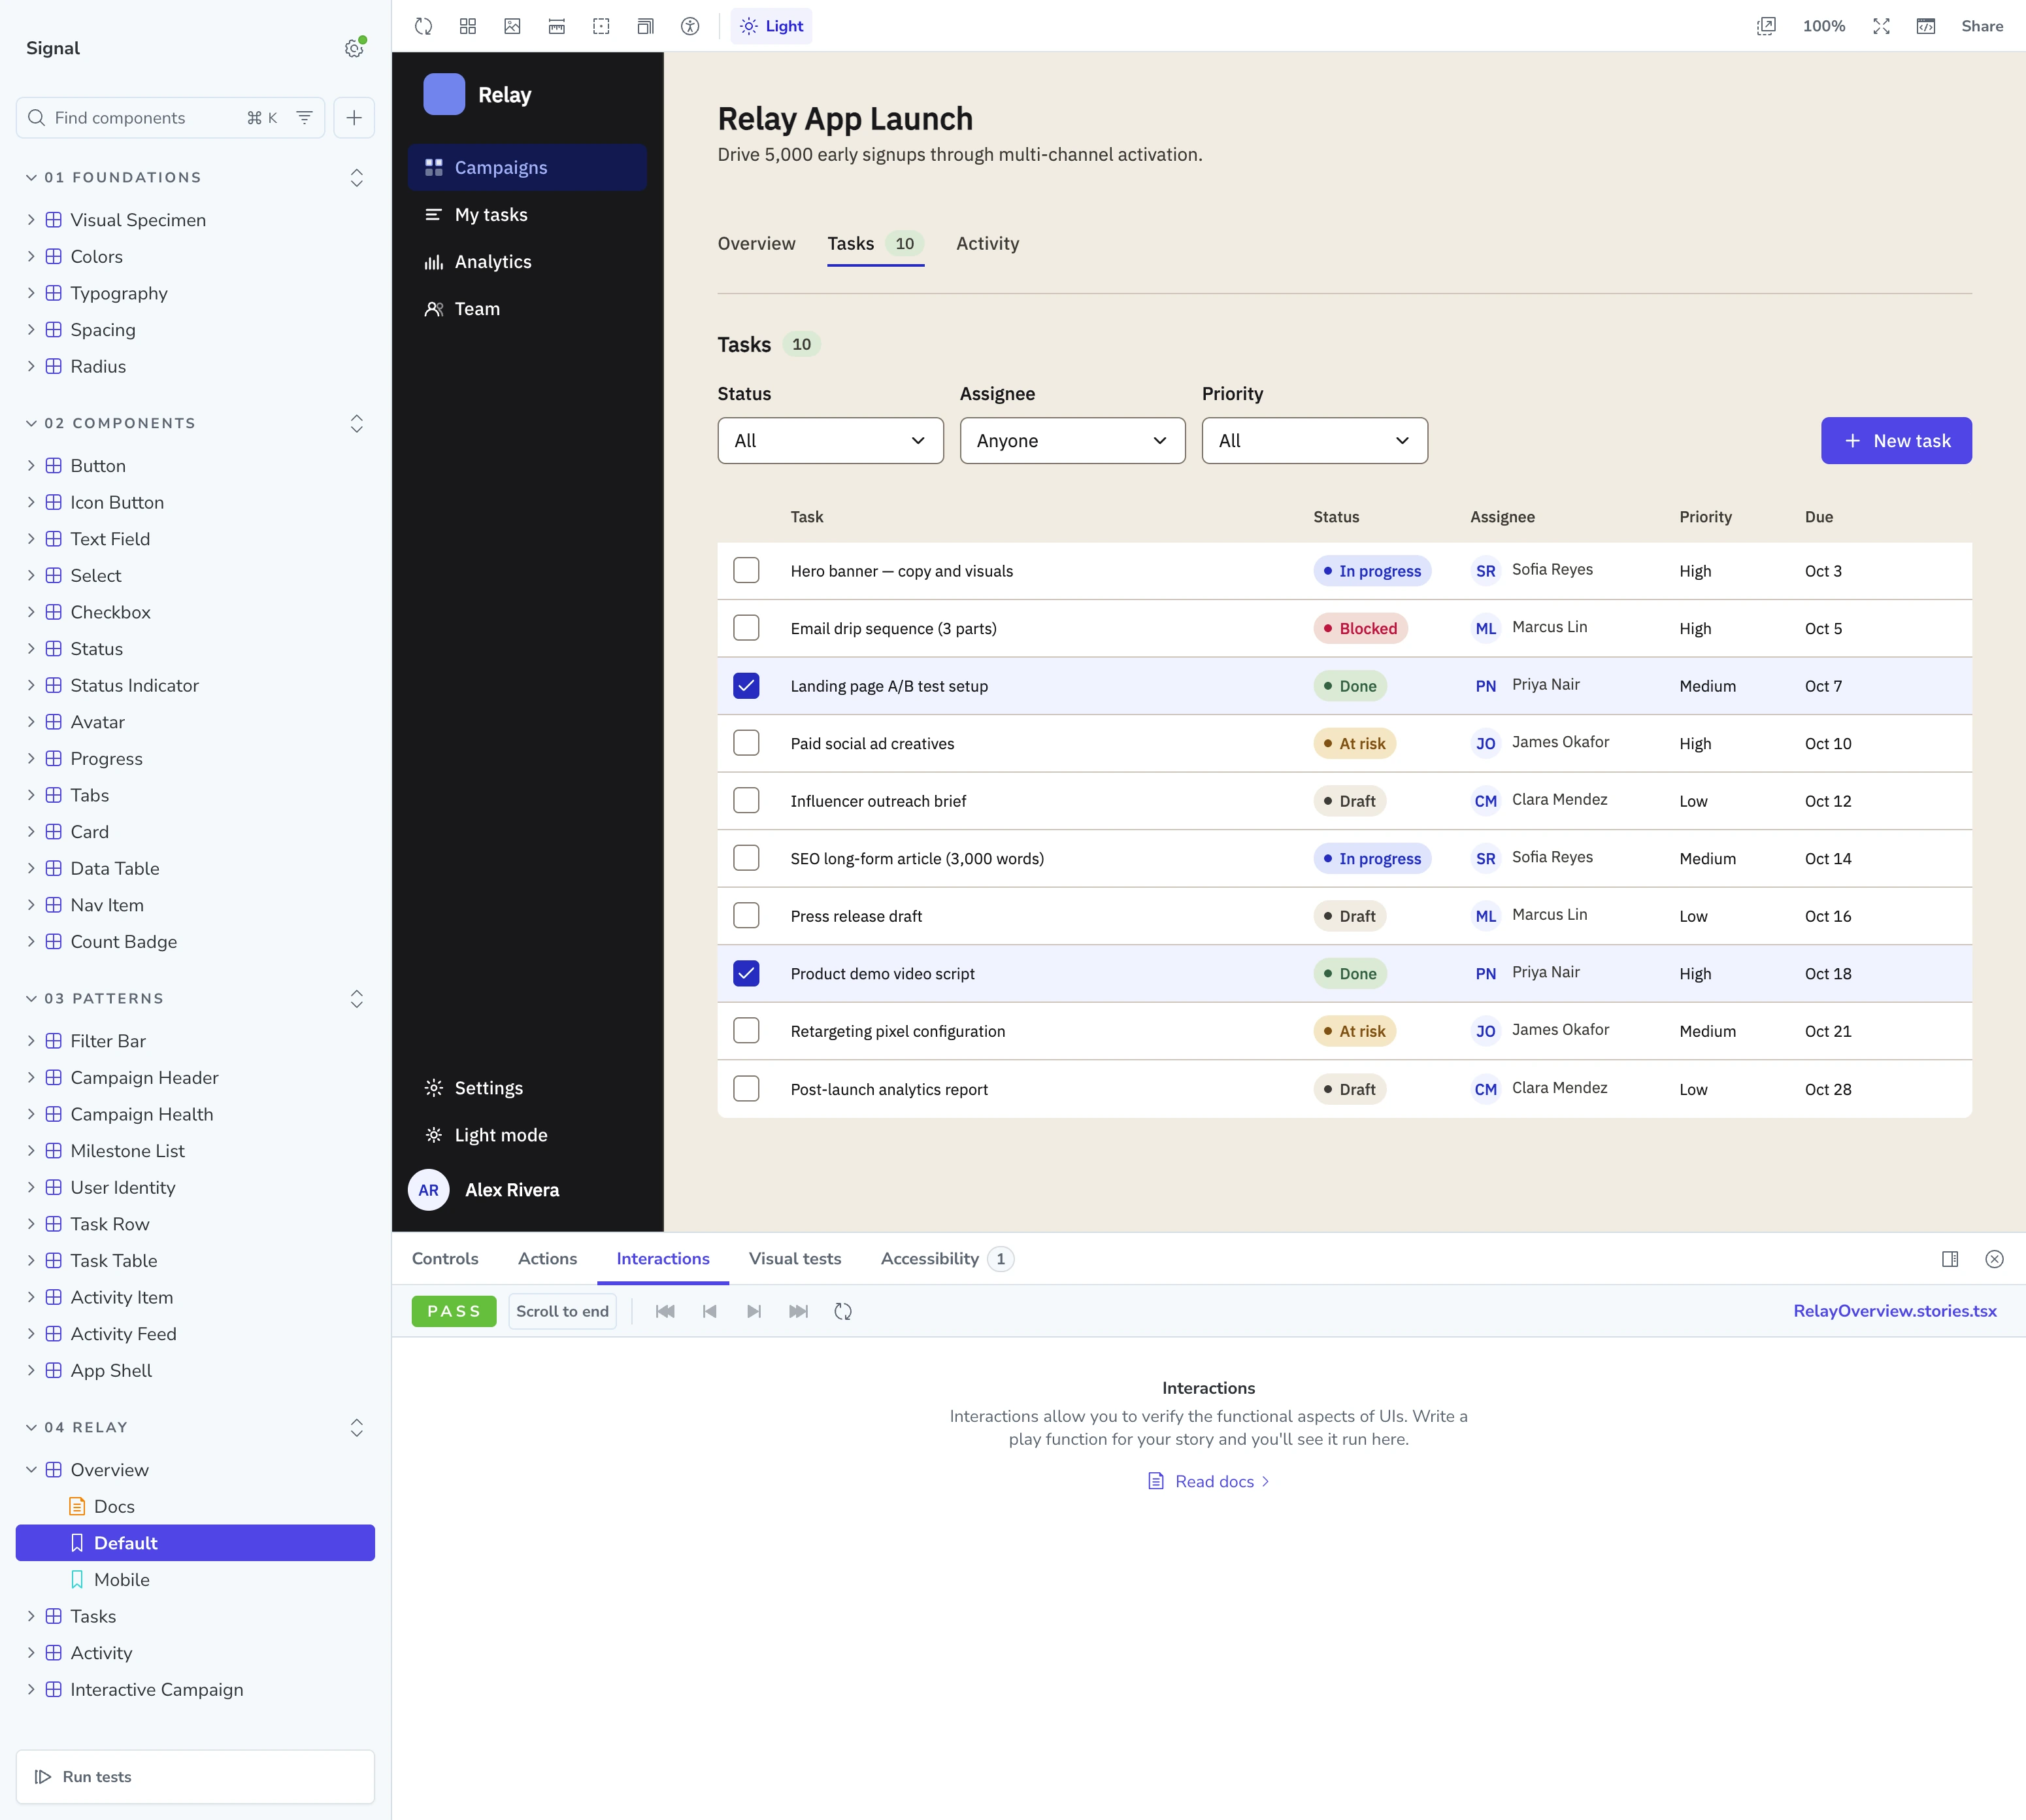This screenshot has width=2026, height=1820.
Task: Open the background image toolbar icon
Action: 513,26
